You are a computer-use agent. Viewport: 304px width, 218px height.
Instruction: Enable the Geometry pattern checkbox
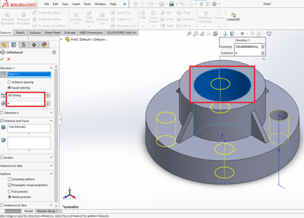click(x=9, y=179)
